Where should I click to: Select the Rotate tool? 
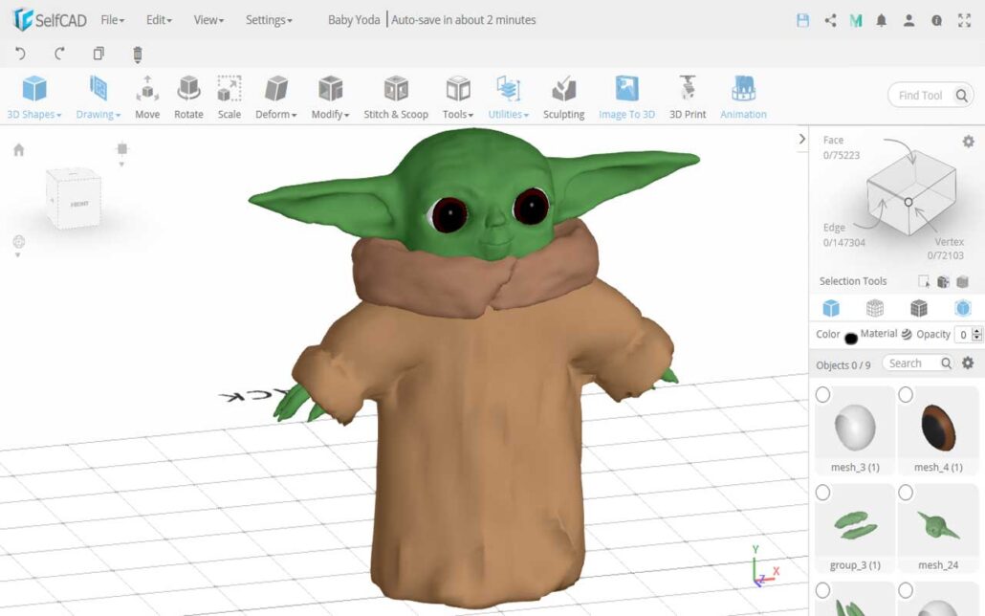[188, 96]
